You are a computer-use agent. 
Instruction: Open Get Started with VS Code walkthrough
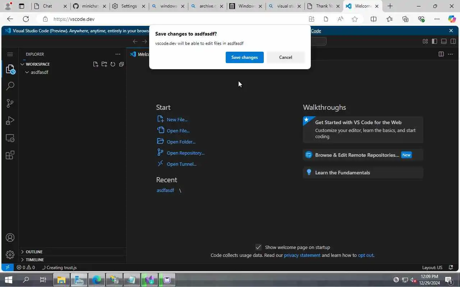pyautogui.click(x=363, y=130)
